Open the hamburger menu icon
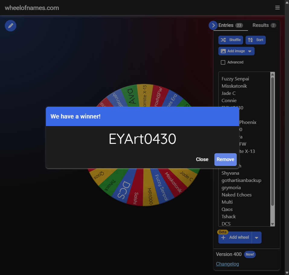 (x=277, y=8)
